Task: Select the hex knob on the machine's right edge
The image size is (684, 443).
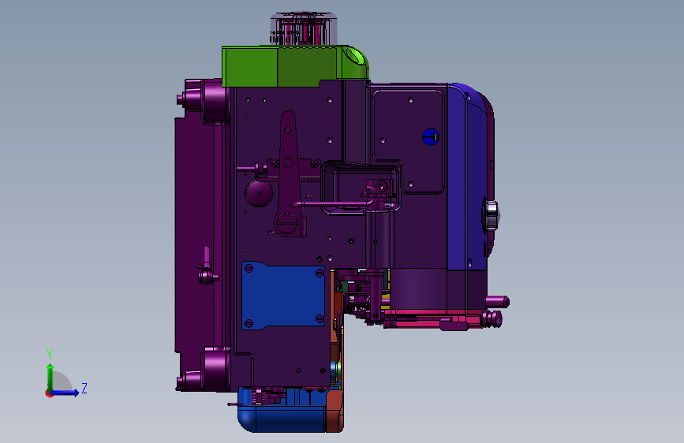Action: [x=490, y=215]
